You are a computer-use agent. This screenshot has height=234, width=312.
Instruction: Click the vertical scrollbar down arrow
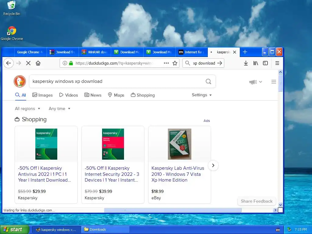coord(280,205)
